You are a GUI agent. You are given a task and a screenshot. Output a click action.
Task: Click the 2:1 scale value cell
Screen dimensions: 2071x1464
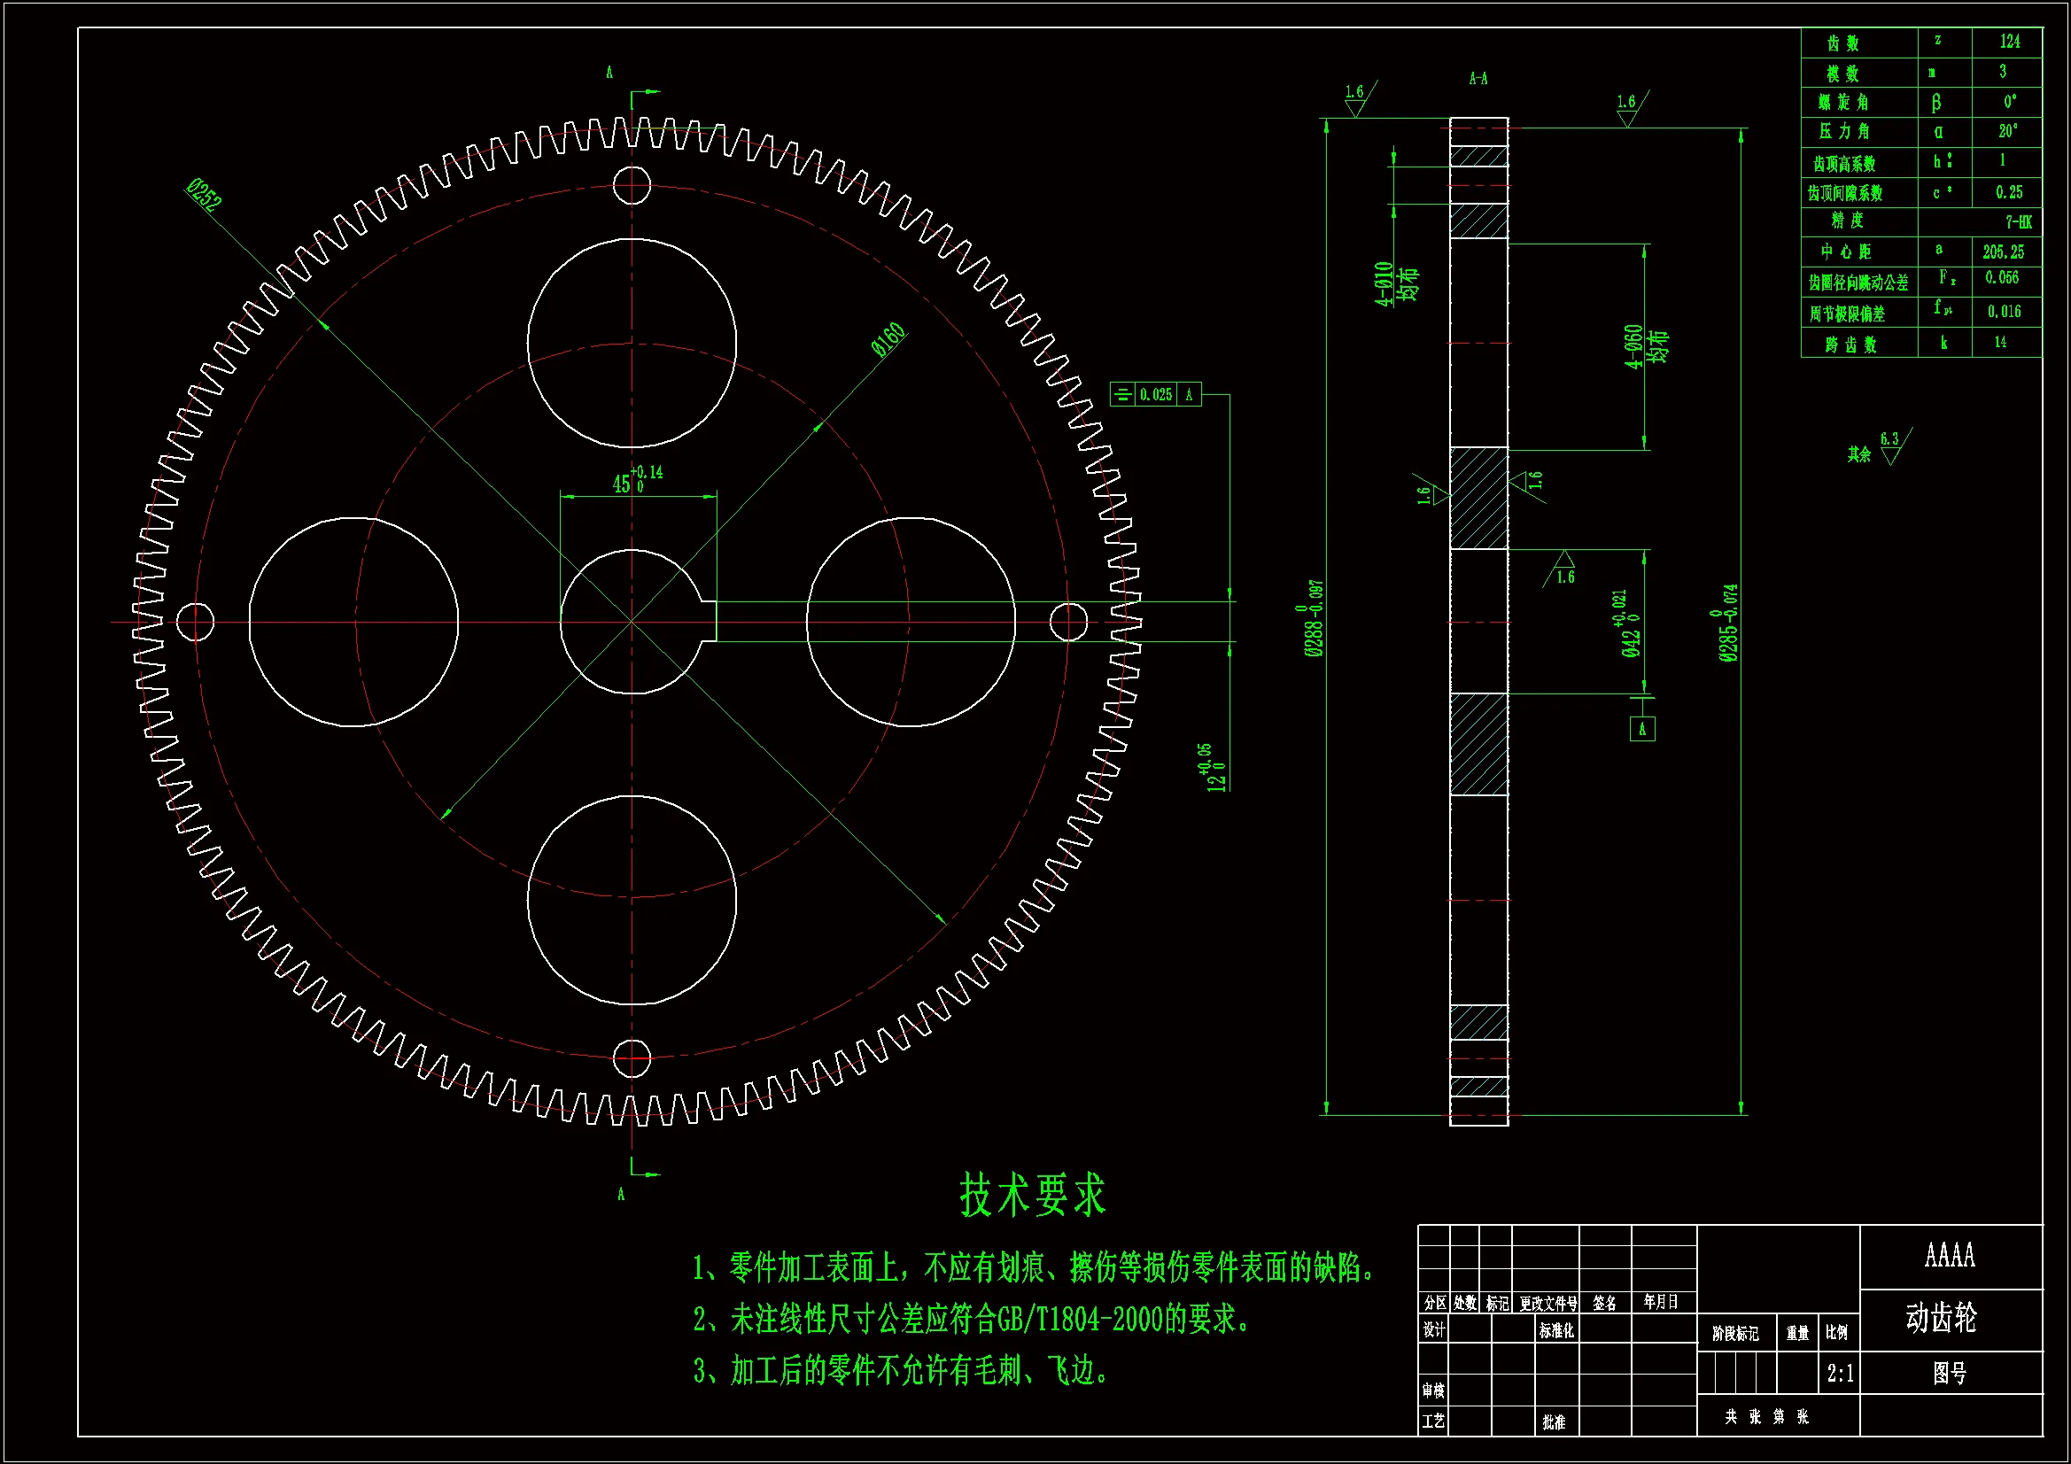pos(1840,1374)
